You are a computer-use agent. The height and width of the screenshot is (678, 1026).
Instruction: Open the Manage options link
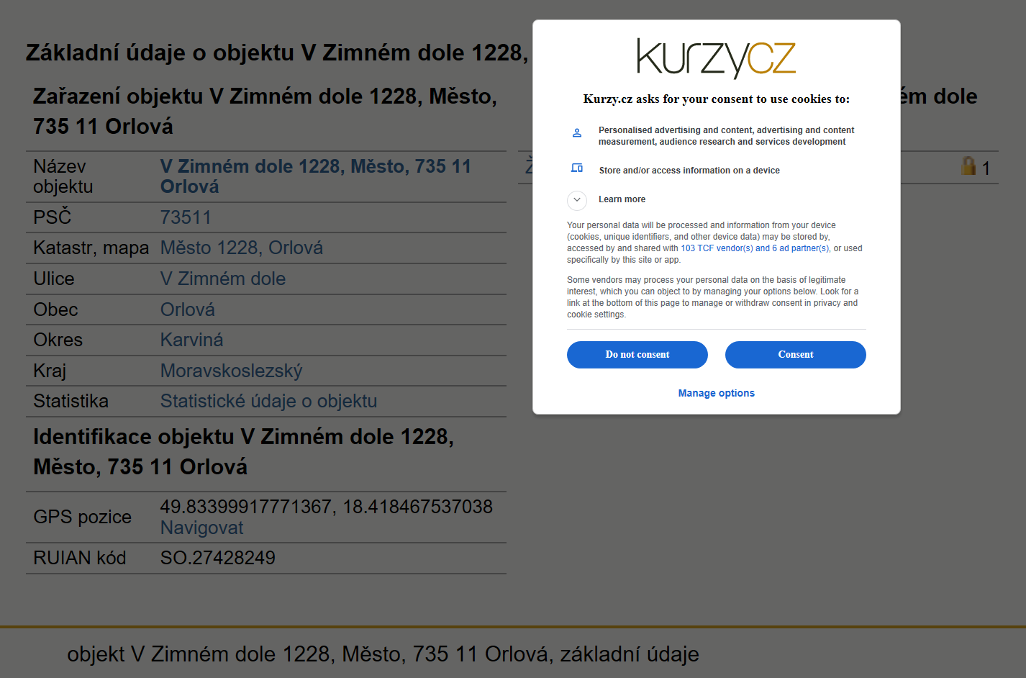click(x=717, y=393)
